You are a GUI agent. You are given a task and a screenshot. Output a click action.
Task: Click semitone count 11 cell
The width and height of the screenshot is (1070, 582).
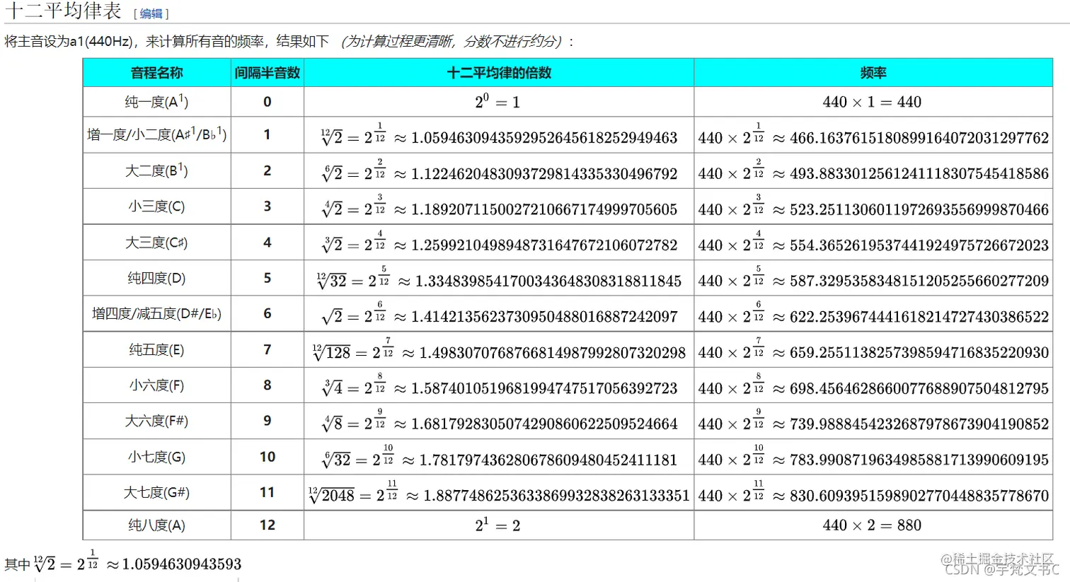pyautogui.click(x=267, y=492)
